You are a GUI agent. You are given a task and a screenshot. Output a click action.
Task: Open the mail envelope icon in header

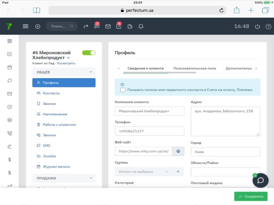(x=108, y=26)
